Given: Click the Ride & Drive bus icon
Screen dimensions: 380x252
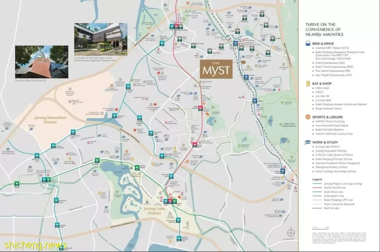Looking at the screenshot, I should [x=308, y=44].
